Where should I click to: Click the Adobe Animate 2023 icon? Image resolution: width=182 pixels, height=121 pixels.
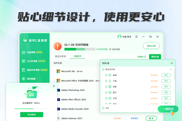click(x=59, y=118)
